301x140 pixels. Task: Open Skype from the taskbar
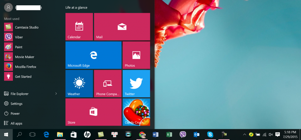(x=210, y=135)
